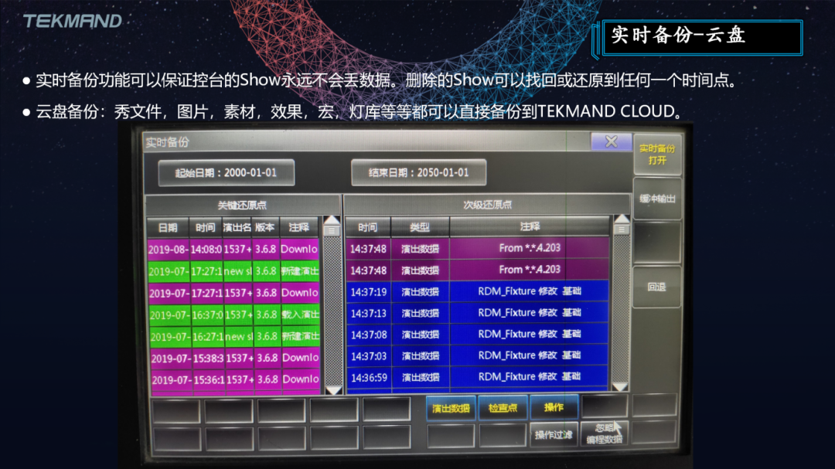Screen dimensions: 835x469
Task: Click the scroll-down arrow of 次级还原点 list
Action: (621, 386)
